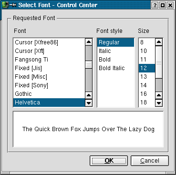Click the question mark help button

tap(155, 5)
